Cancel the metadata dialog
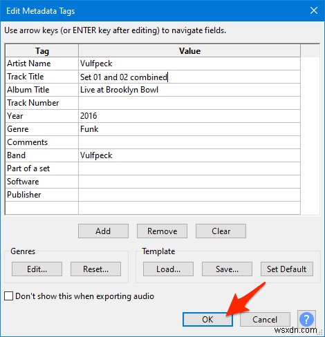 click(x=265, y=319)
